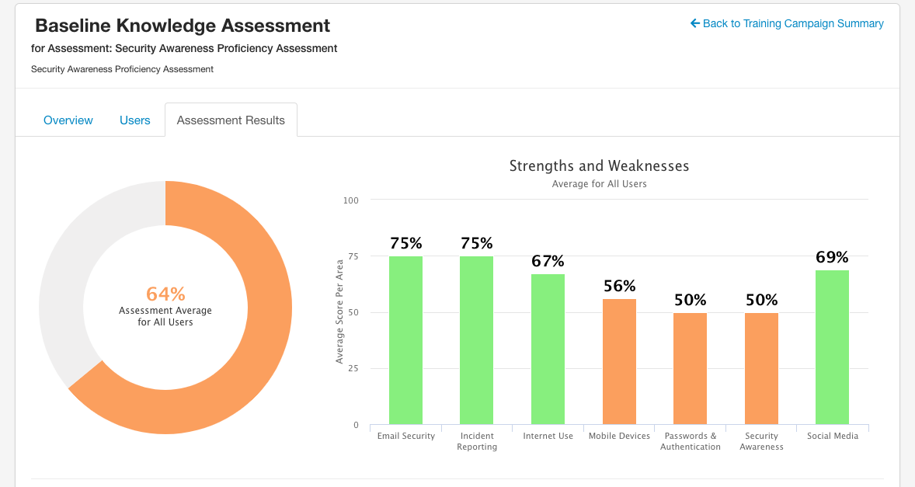Select the Incident Reporting bar
Viewport: 915px width, 487px height.
(476, 340)
